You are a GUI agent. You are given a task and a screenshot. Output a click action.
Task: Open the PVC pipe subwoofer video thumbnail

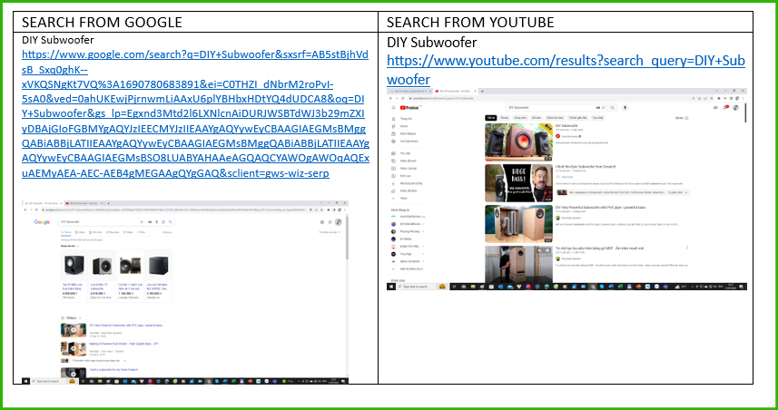click(518, 223)
